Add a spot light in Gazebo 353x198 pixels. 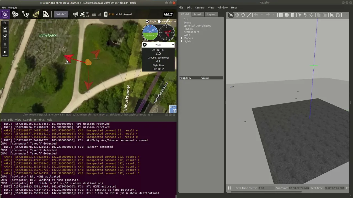point(306,15)
